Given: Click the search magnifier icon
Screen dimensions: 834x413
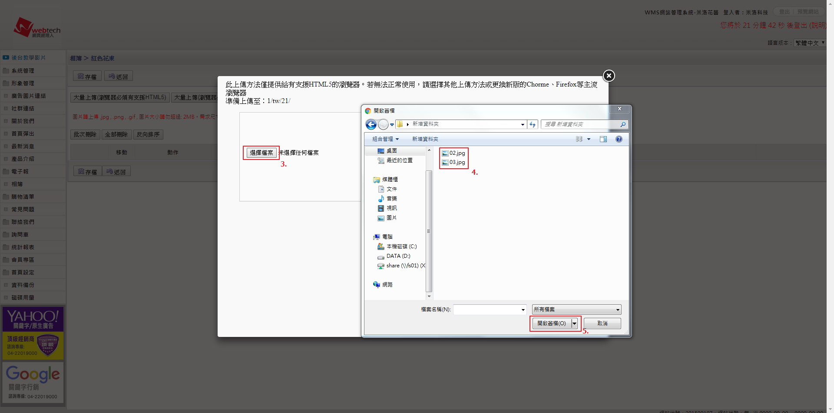Looking at the screenshot, I should coord(623,125).
